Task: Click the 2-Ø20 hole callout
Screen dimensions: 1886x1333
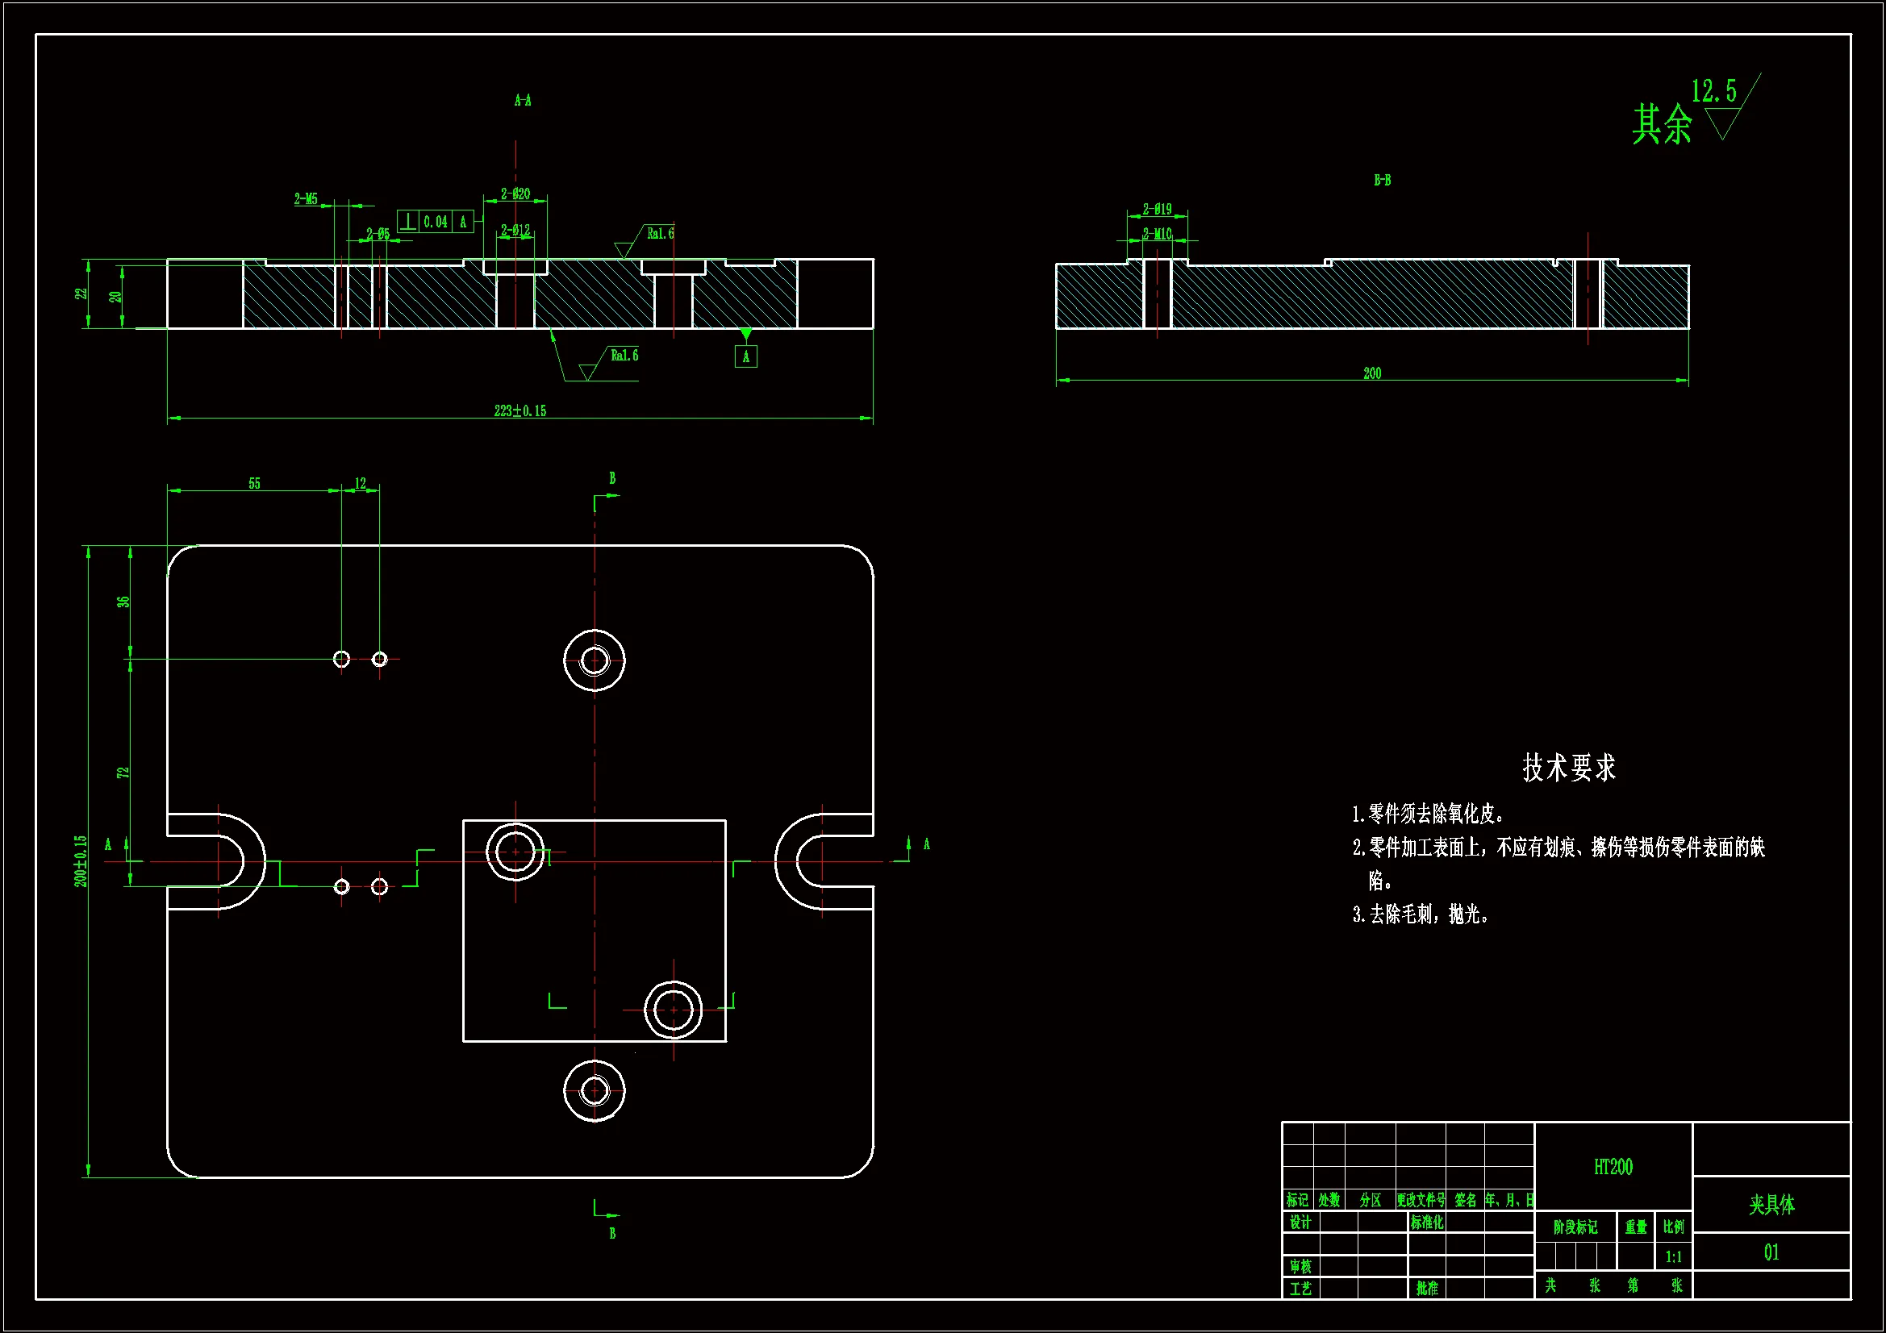Action: click(x=515, y=194)
